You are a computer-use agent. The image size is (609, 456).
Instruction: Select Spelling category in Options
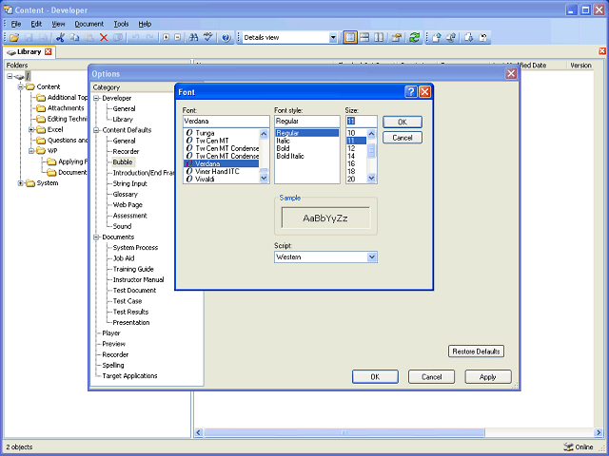click(113, 365)
